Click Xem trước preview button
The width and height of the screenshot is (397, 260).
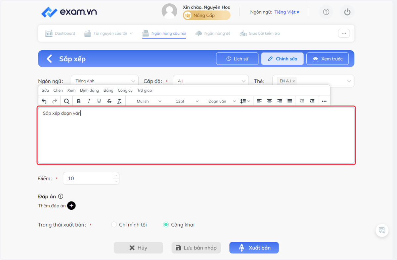click(328, 59)
